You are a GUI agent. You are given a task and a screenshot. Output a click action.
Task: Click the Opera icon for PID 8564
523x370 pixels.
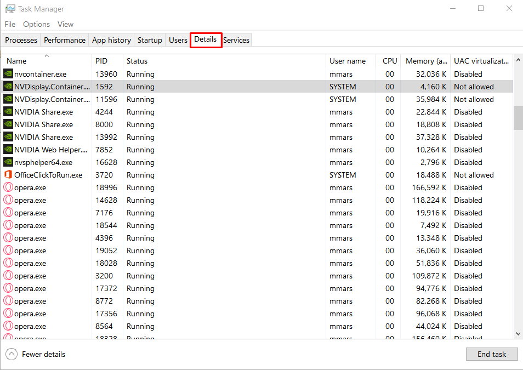(x=8, y=326)
